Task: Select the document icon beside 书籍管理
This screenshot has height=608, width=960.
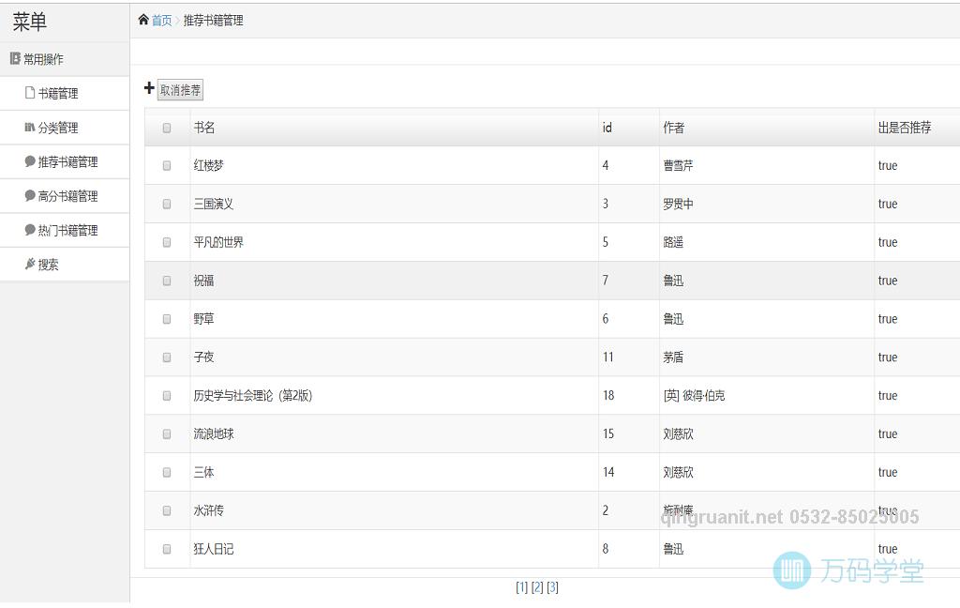Action: click(28, 93)
